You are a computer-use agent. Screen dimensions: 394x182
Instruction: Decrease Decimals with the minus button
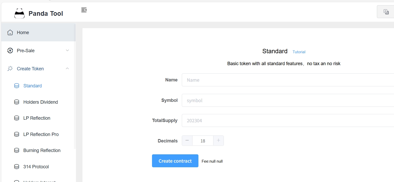tap(187, 141)
